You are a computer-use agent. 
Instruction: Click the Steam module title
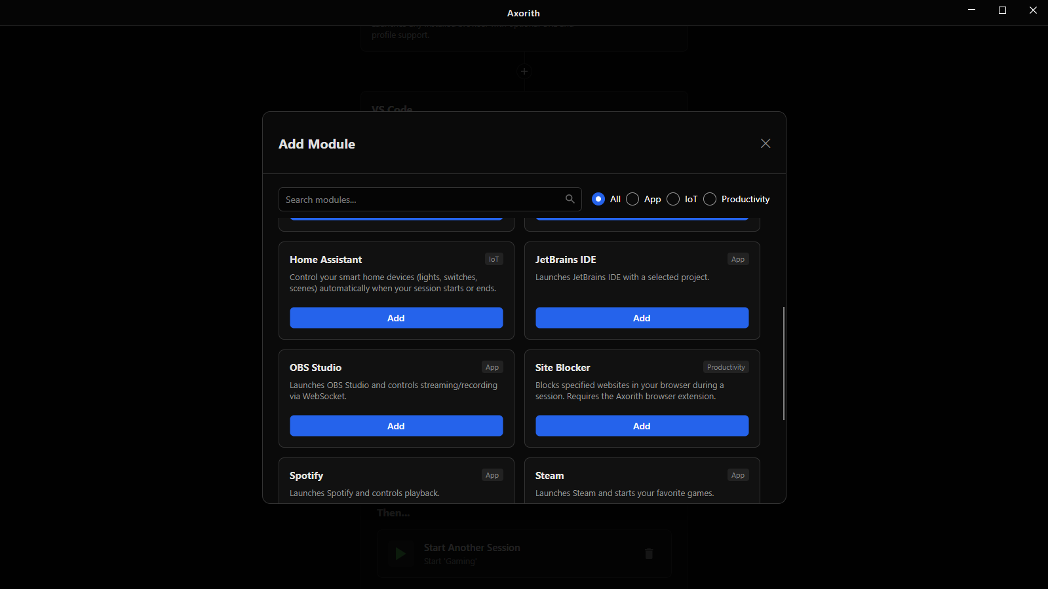pyautogui.click(x=549, y=476)
